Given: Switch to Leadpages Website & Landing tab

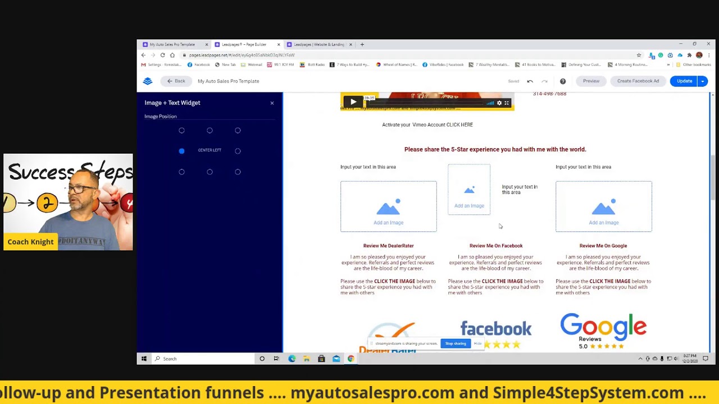Looking at the screenshot, I should 318,44.
